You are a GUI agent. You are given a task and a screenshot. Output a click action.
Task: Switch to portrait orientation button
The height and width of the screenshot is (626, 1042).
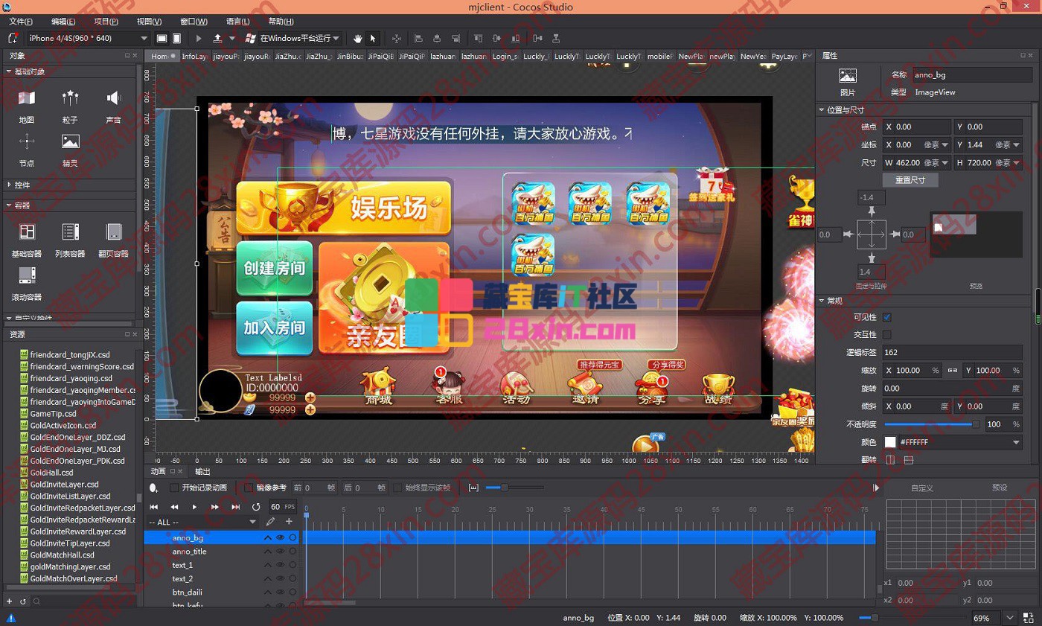tap(177, 38)
